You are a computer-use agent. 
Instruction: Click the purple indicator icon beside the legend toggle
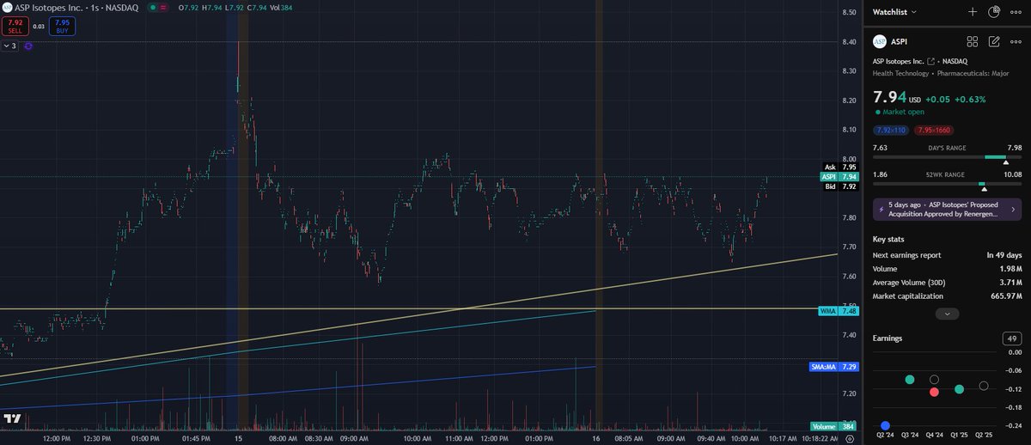click(x=28, y=46)
